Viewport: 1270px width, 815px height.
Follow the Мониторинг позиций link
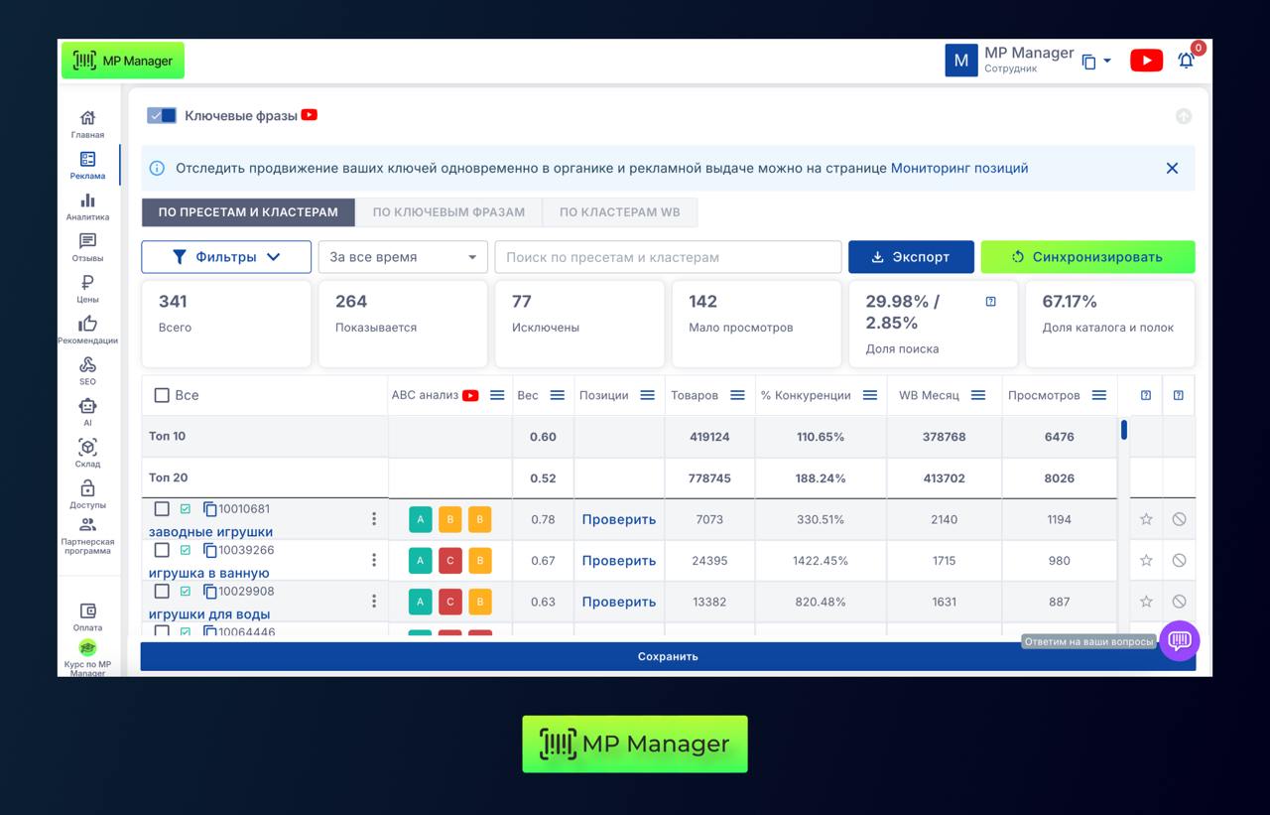[958, 169]
